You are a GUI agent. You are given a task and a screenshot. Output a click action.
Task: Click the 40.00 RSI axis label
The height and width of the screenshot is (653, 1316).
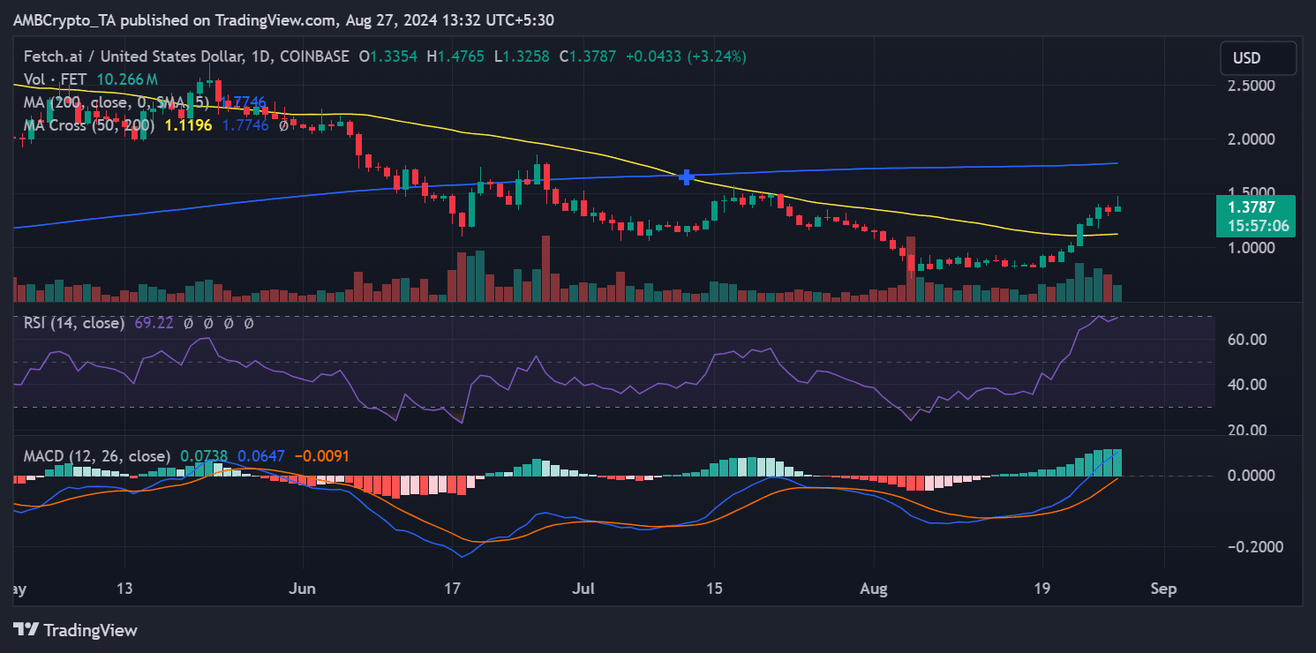[1248, 385]
